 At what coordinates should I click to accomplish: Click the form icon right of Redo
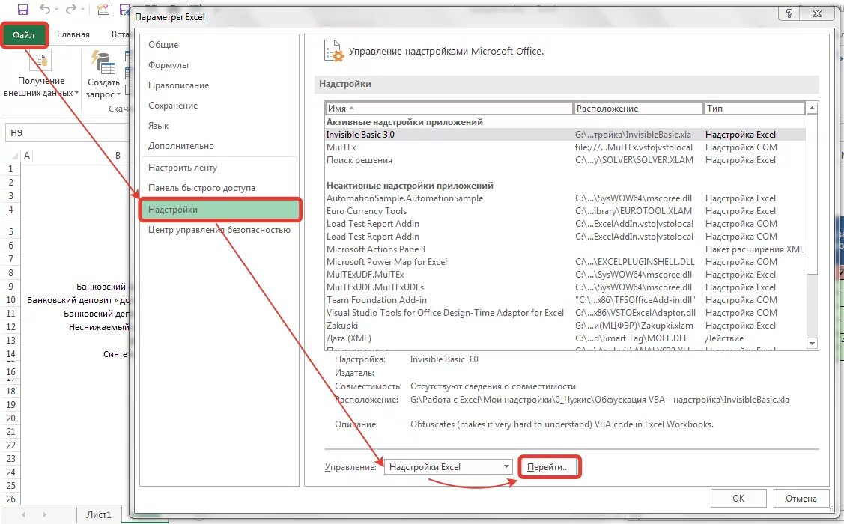pos(103,10)
